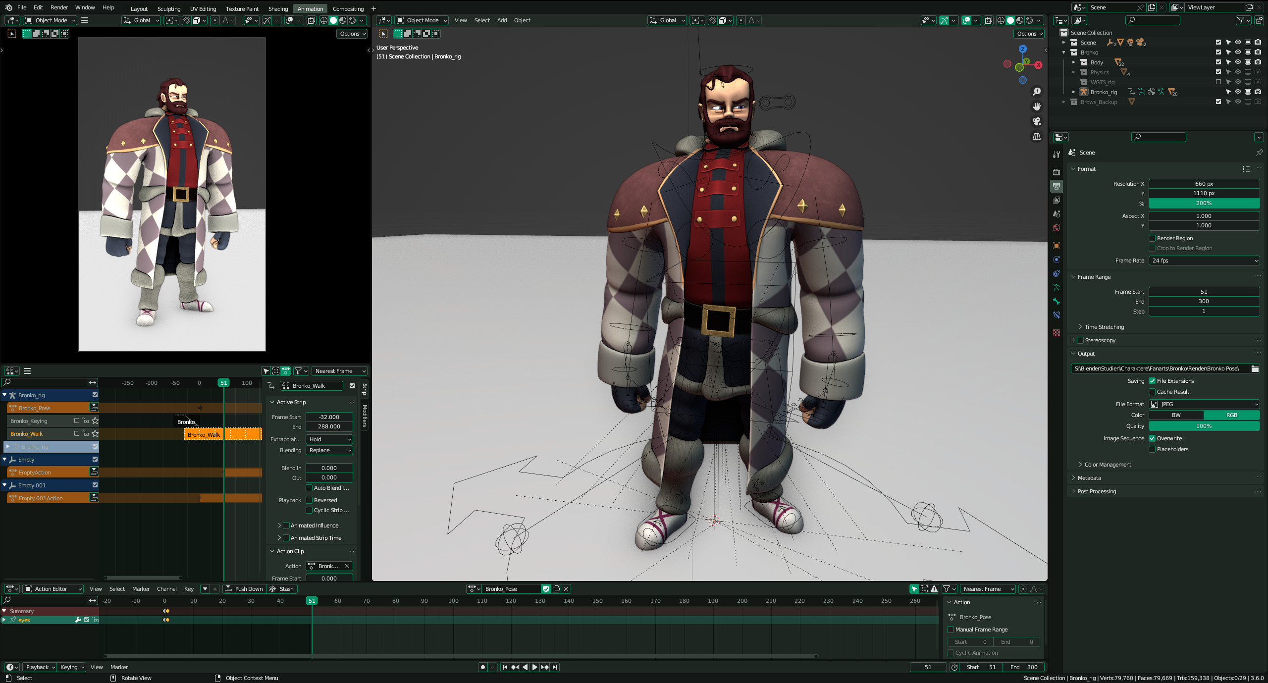Viewport: 1268px width, 683px height.
Task: Select RGB color mode button
Action: pyautogui.click(x=1232, y=415)
